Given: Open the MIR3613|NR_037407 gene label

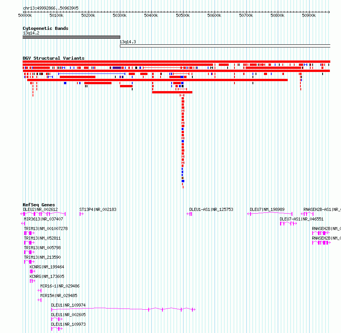Looking at the screenshot, I should point(44,219).
